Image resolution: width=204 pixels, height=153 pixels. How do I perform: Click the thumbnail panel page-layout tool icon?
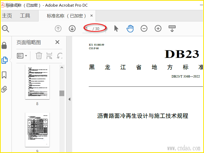[x=49, y=56]
